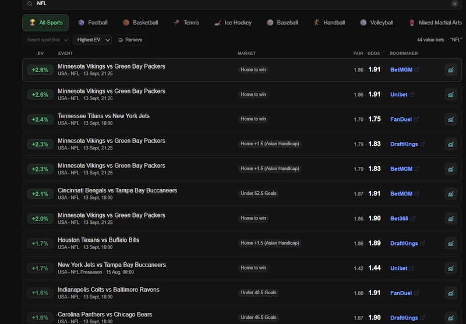
Task: Open BetMGM link in first Vikings row
Action: [401, 70]
